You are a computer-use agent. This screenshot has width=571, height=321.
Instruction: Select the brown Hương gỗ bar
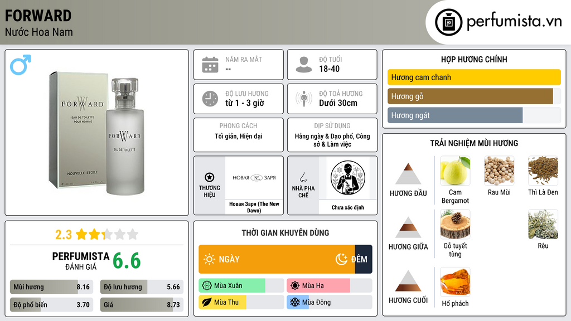click(x=470, y=96)
